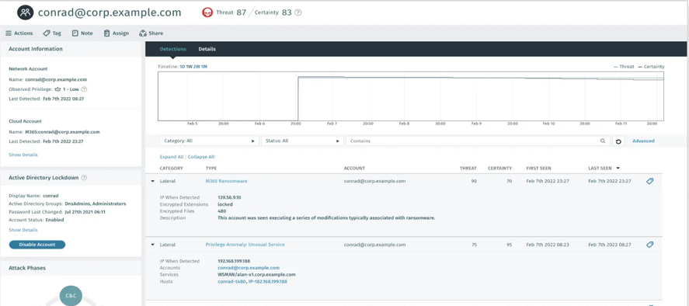Click Expand All detections

pyautogui.click(x=172, y=157)
